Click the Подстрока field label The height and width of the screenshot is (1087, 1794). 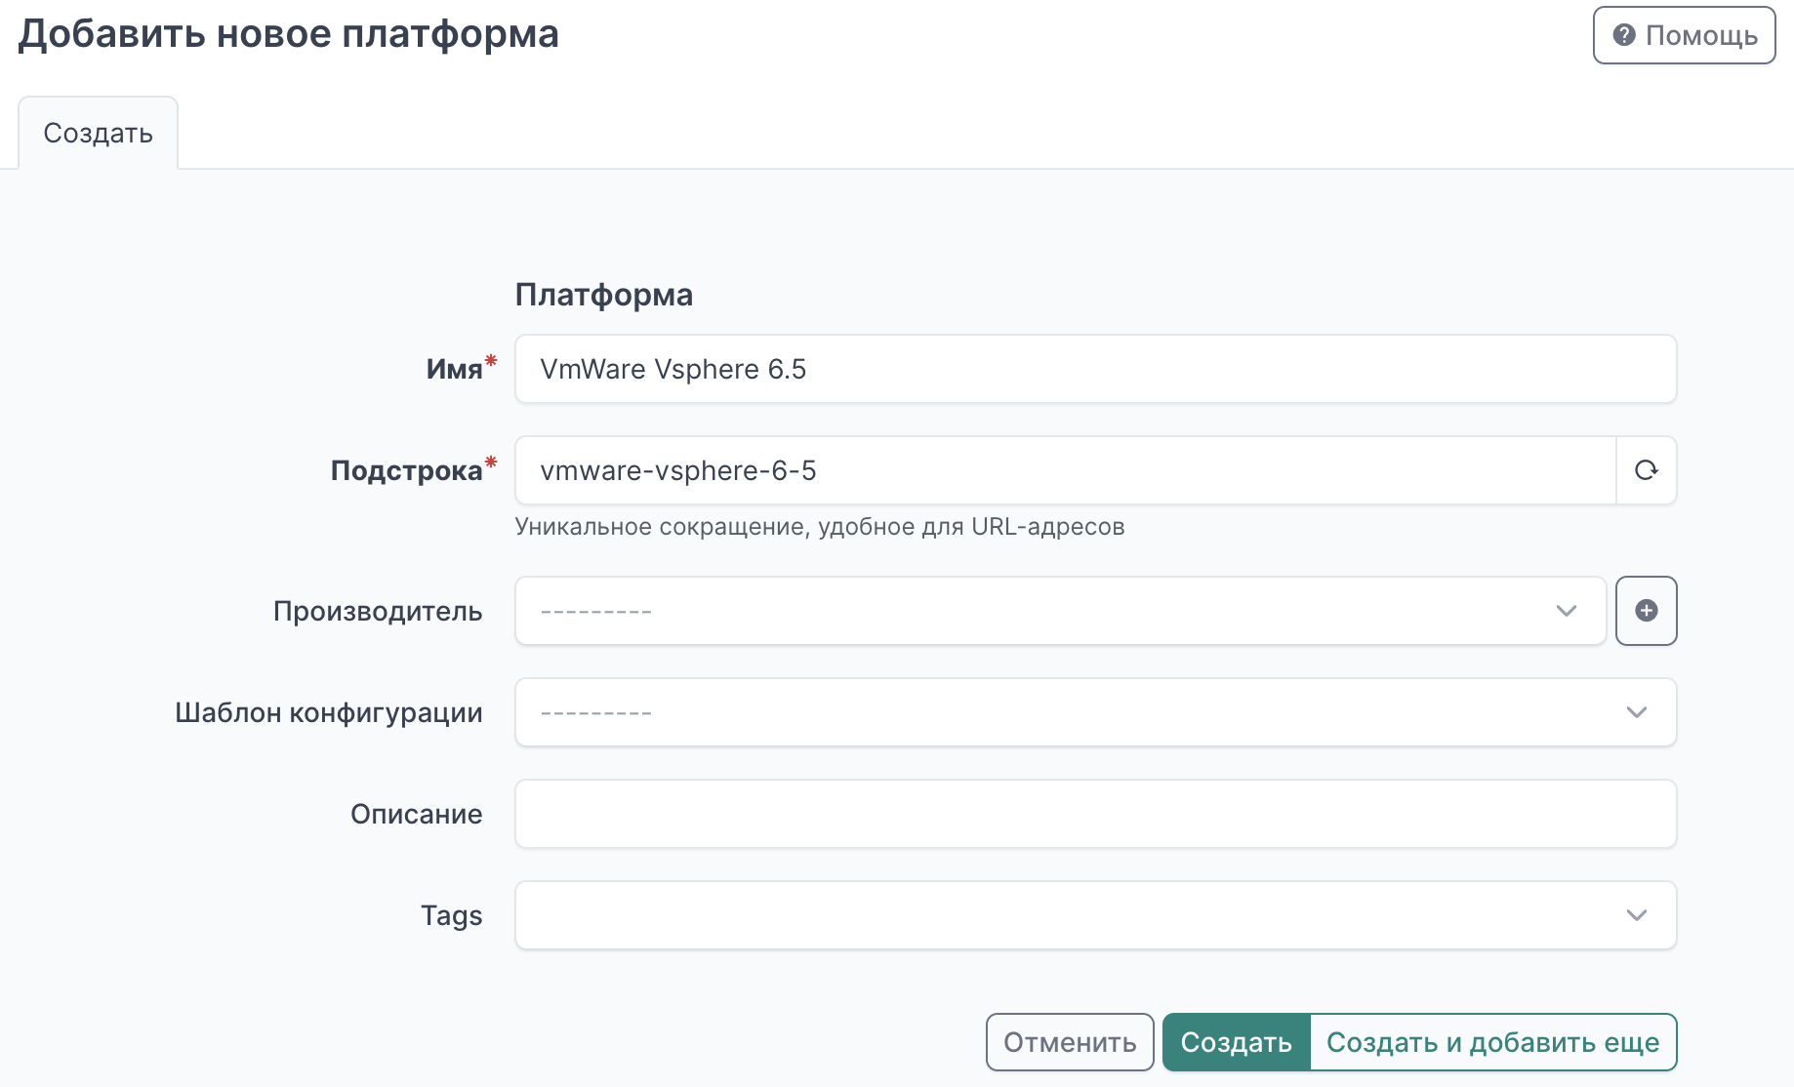pos(406,470)
